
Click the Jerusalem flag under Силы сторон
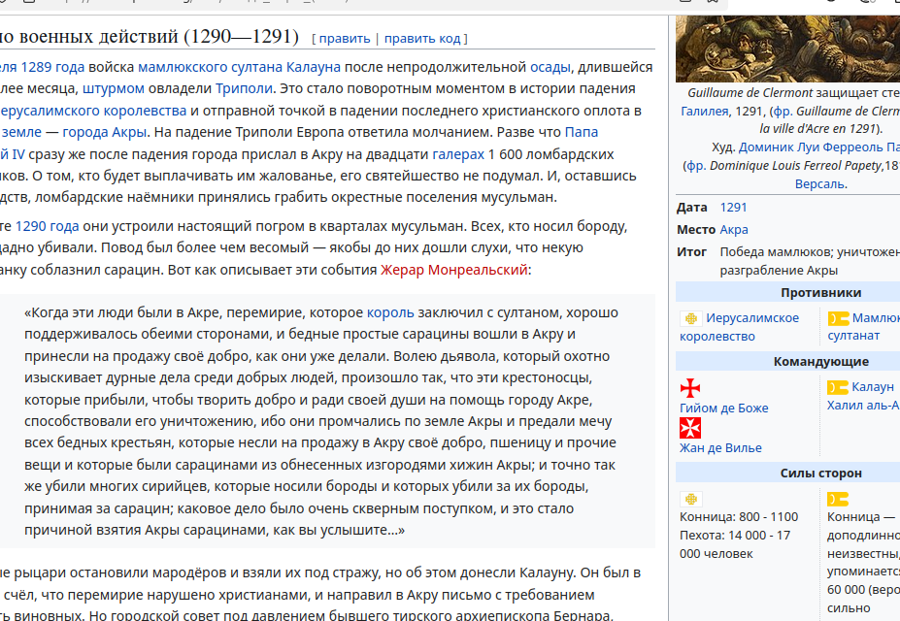(690, 499)
